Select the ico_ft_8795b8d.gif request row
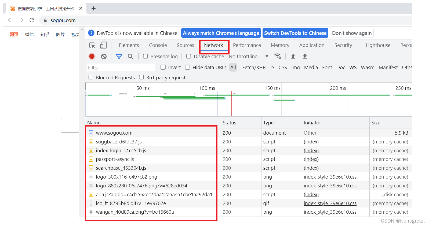Screen dimensions: 429x226 [x=248, y=203]
